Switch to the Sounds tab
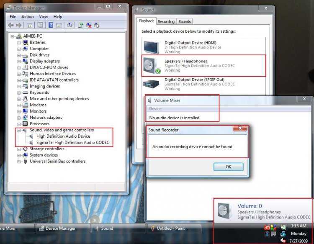The width and height of the screenshot is (314, 244). [185, 21]
